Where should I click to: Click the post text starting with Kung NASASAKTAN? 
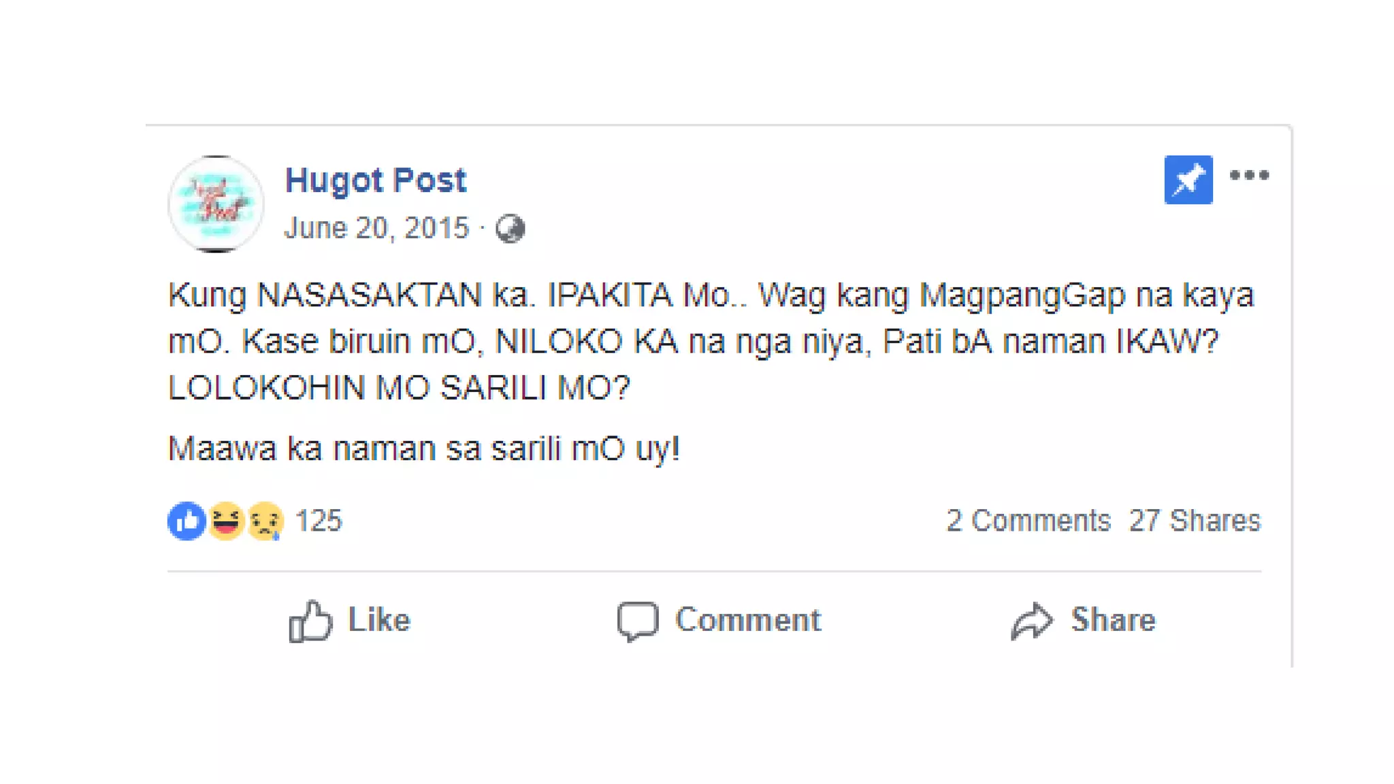[x=711, y=342]
